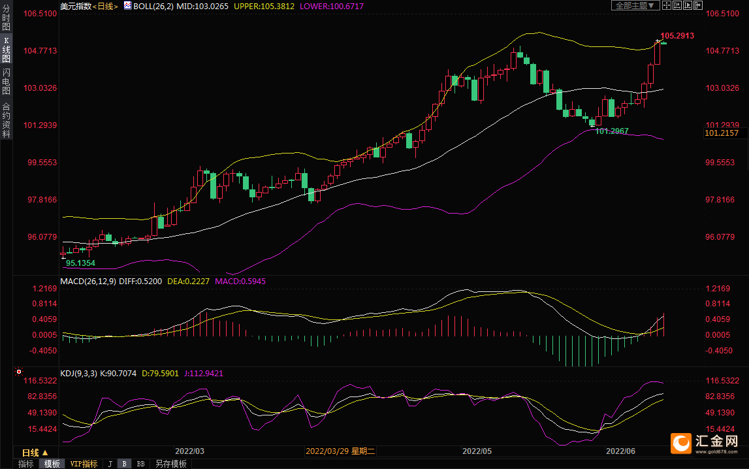Click the expand chart axis icon
Screen dimensions: 749x469
[x=688, y=5]
